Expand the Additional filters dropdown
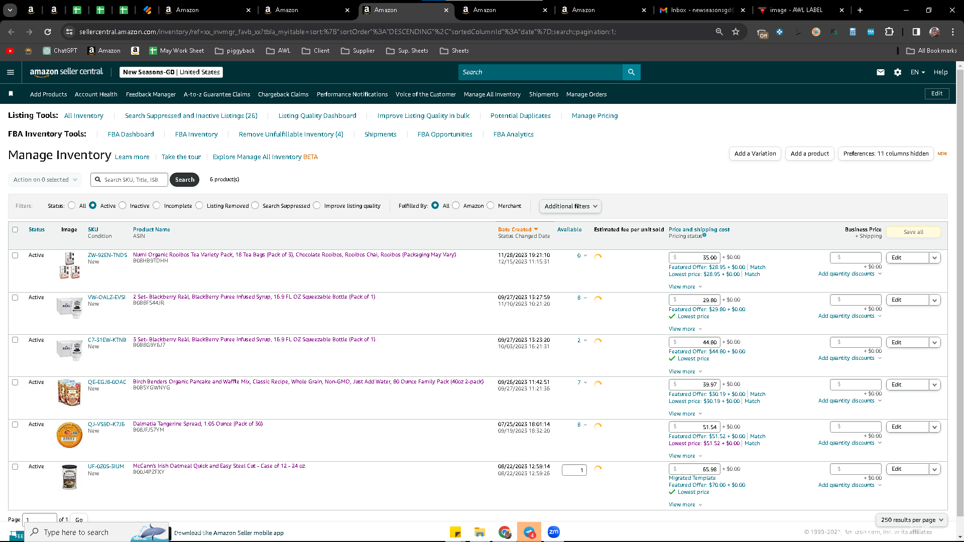 click(570, 206)
